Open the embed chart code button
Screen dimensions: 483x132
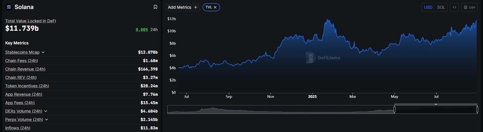454,7
